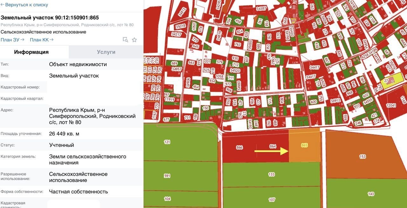This screenshot has height=208, width=407.
Task: Add parcel to favorites with star icon
Action: 135,40
